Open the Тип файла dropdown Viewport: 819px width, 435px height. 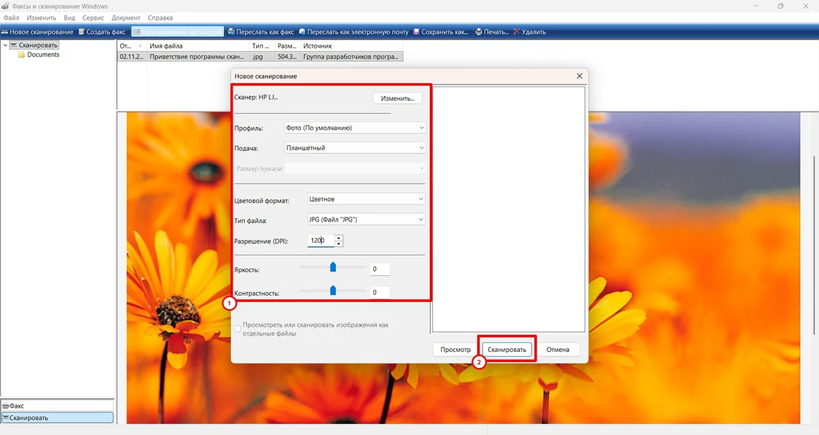coord(366,220)
